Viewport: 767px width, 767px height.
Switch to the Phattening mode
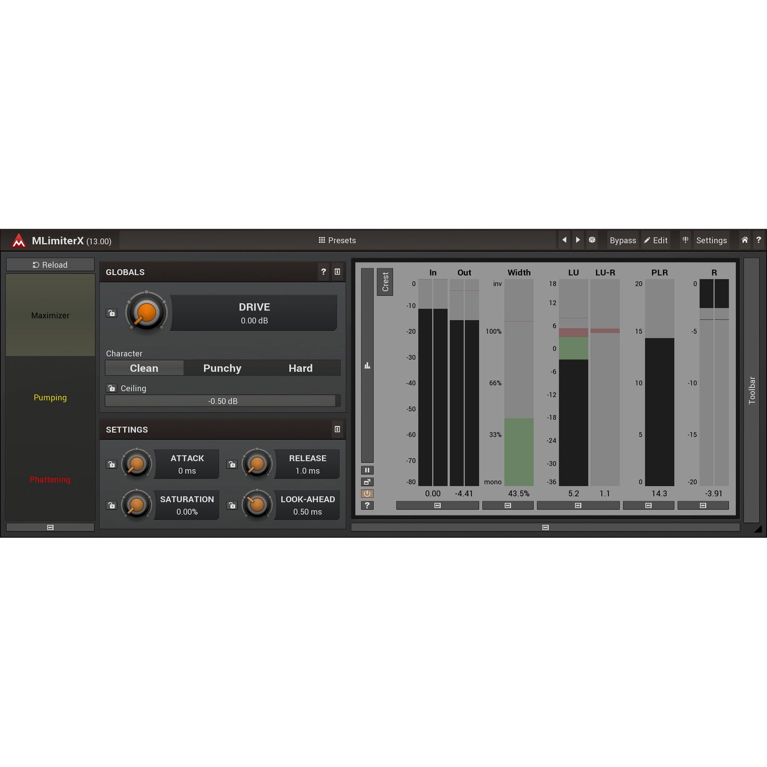[x=50, y=480]
